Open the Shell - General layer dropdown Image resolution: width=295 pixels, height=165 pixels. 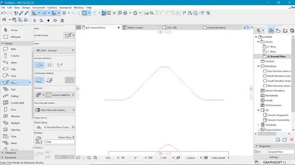click(54, 50)
